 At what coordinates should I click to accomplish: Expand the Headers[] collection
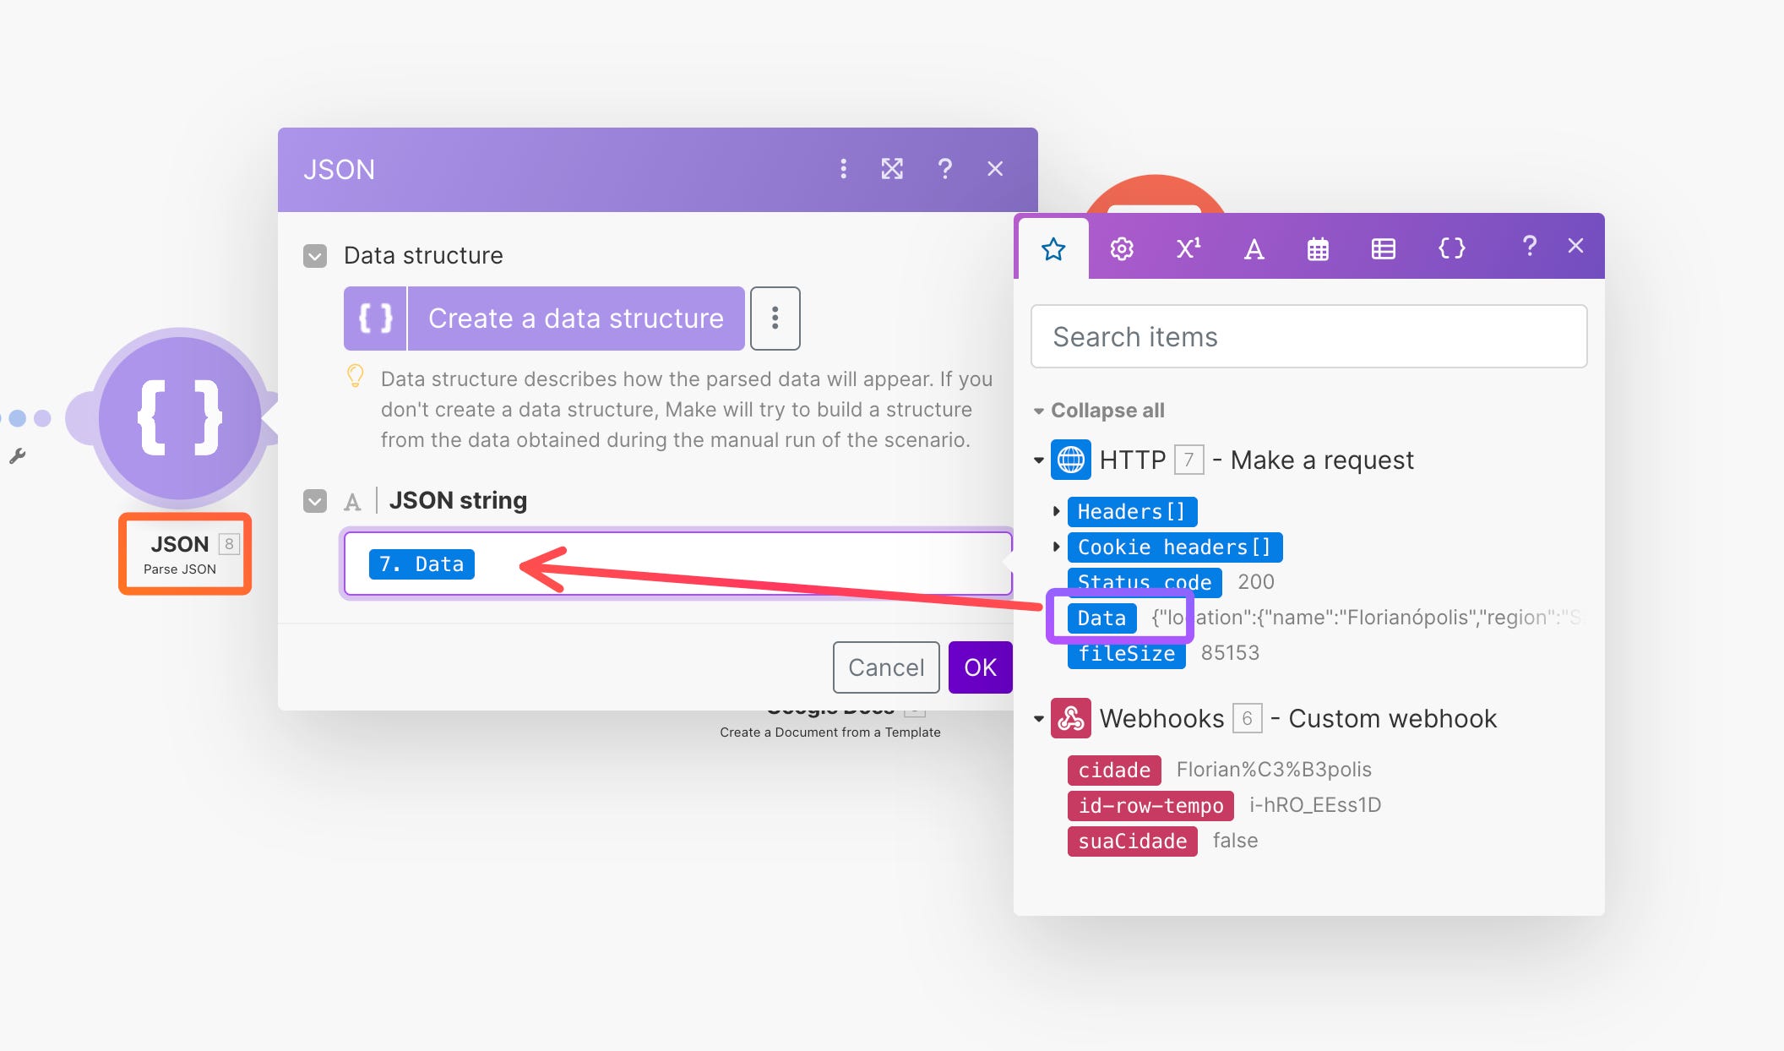1056,511
